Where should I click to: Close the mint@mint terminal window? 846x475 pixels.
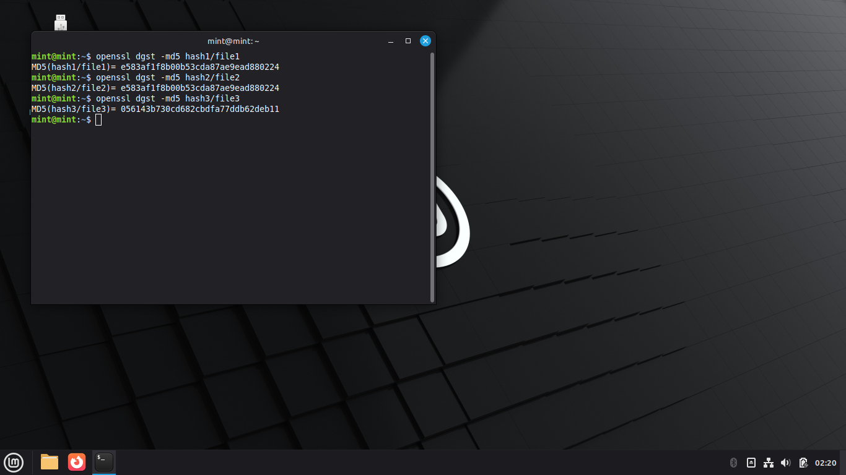(x=425, y=41)
